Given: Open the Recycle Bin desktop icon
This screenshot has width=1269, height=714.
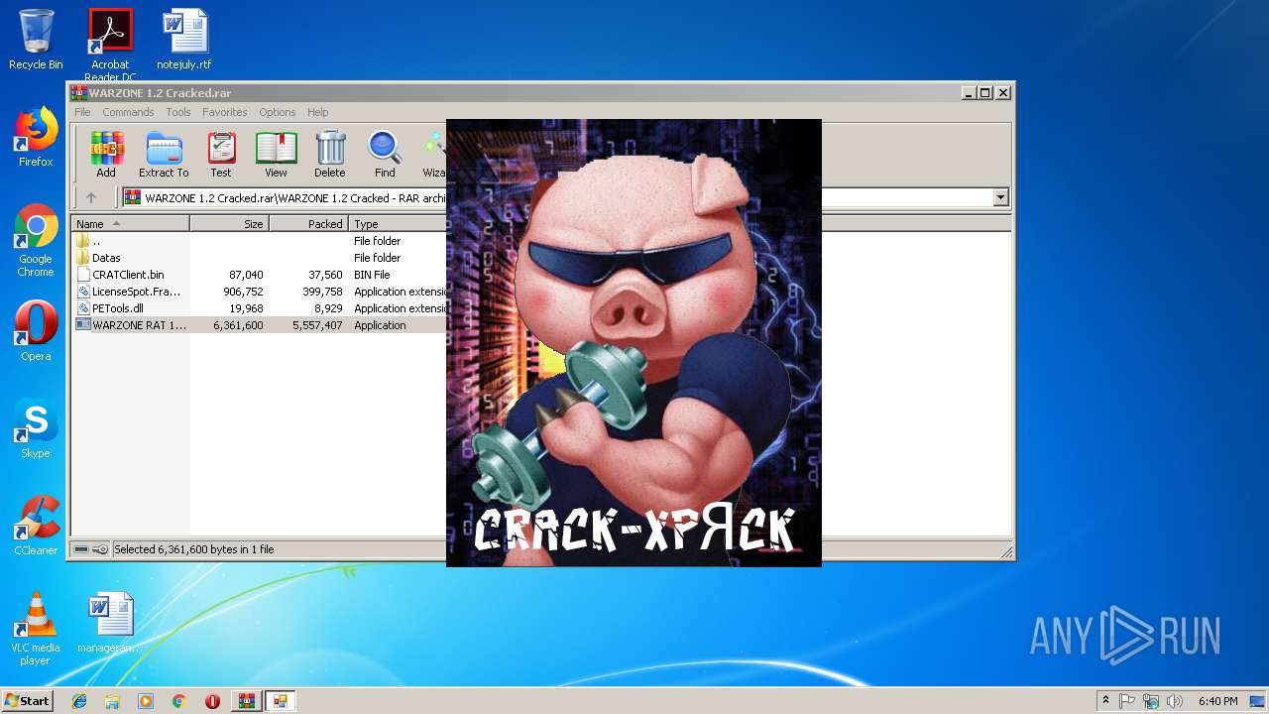Looking at the screenshot, I should click(36, 40).
